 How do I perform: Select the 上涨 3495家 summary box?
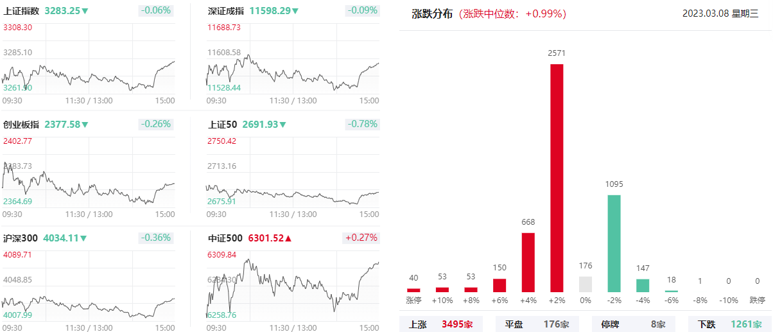(441, 324)
